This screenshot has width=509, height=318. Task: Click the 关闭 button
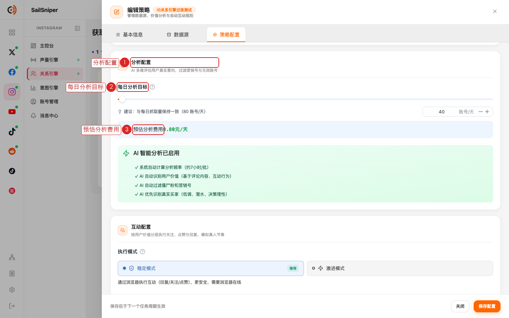coord(460,306)
